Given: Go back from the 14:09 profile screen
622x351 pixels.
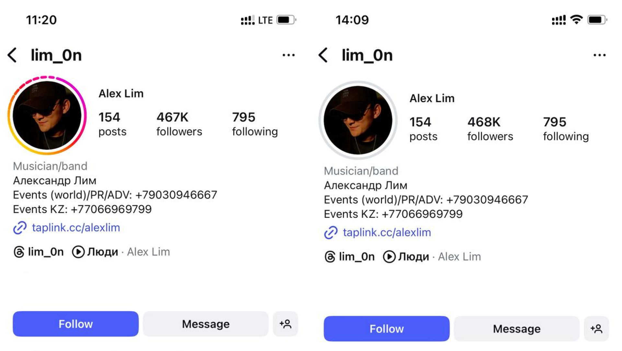Looking at the screenshot, I should [x=323, y=55].
